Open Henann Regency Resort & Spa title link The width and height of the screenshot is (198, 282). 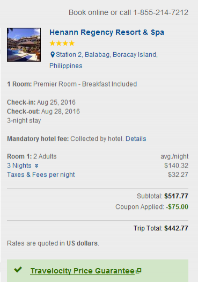(x=107, y=32)
